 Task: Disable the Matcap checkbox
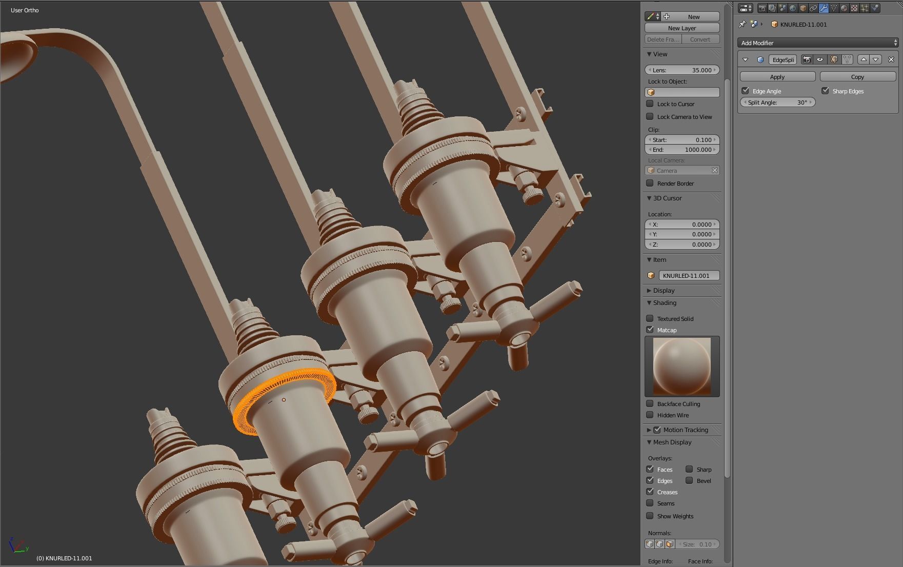click(650, 330)
